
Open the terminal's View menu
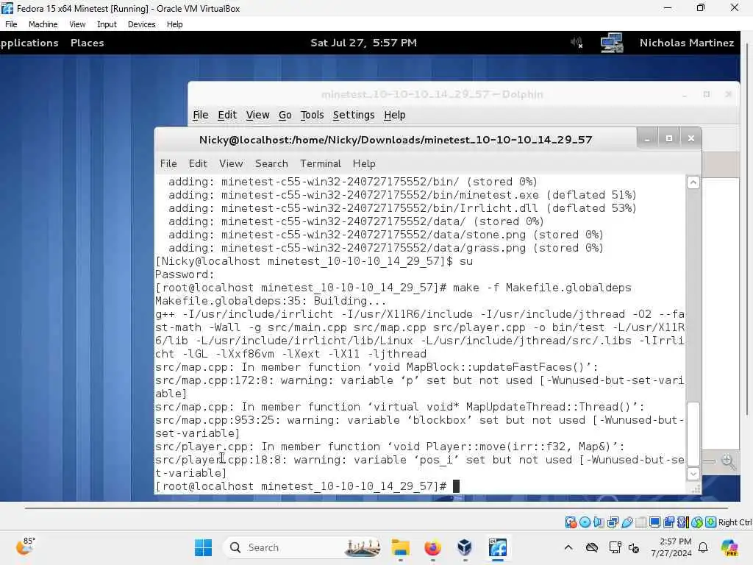pyautogui.click(x=231, y=163)
